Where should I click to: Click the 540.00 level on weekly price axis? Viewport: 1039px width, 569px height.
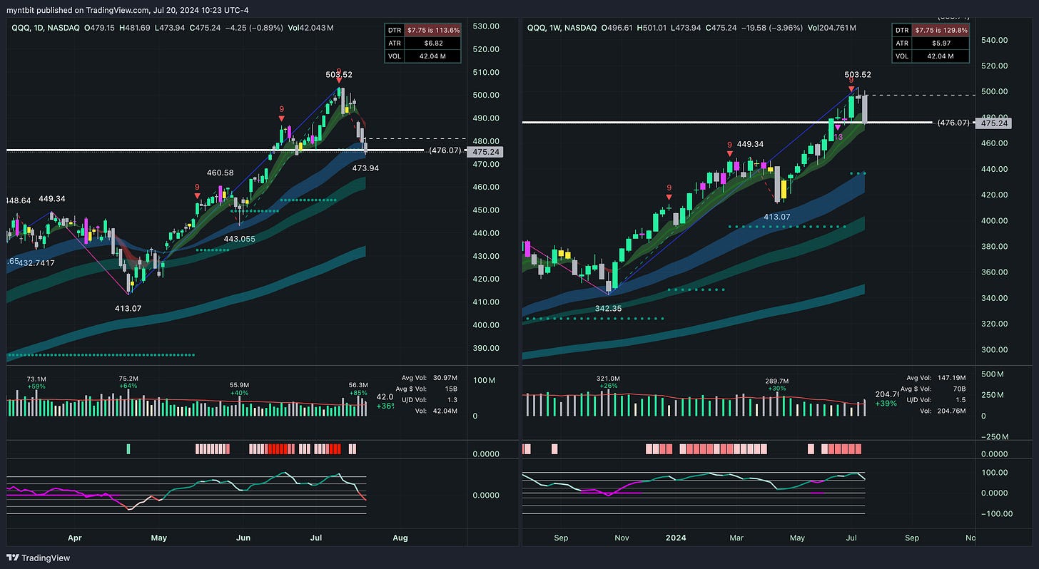pos(993,40)
